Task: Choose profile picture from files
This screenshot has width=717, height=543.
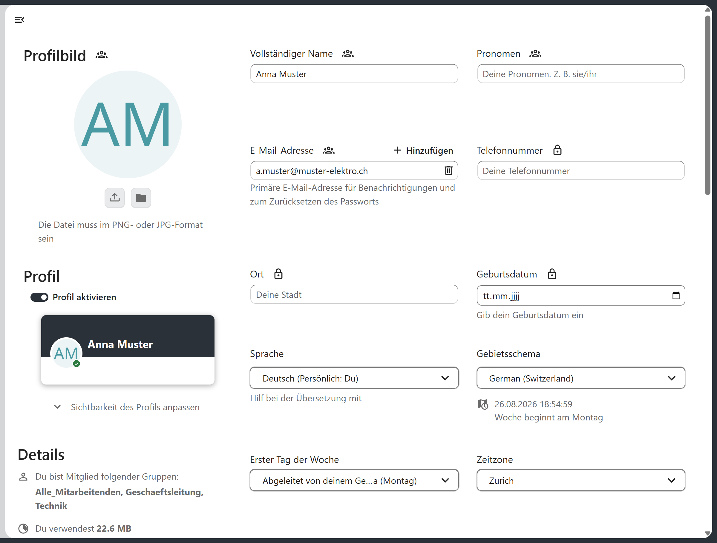Action: [141, 198]
